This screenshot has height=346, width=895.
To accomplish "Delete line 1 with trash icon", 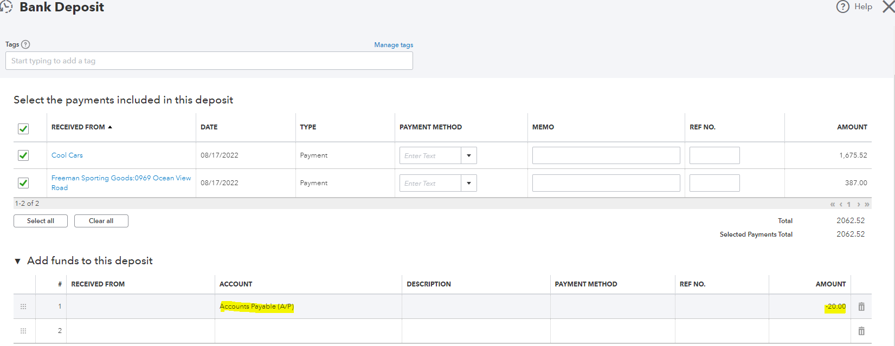I will tap(861, 306).
